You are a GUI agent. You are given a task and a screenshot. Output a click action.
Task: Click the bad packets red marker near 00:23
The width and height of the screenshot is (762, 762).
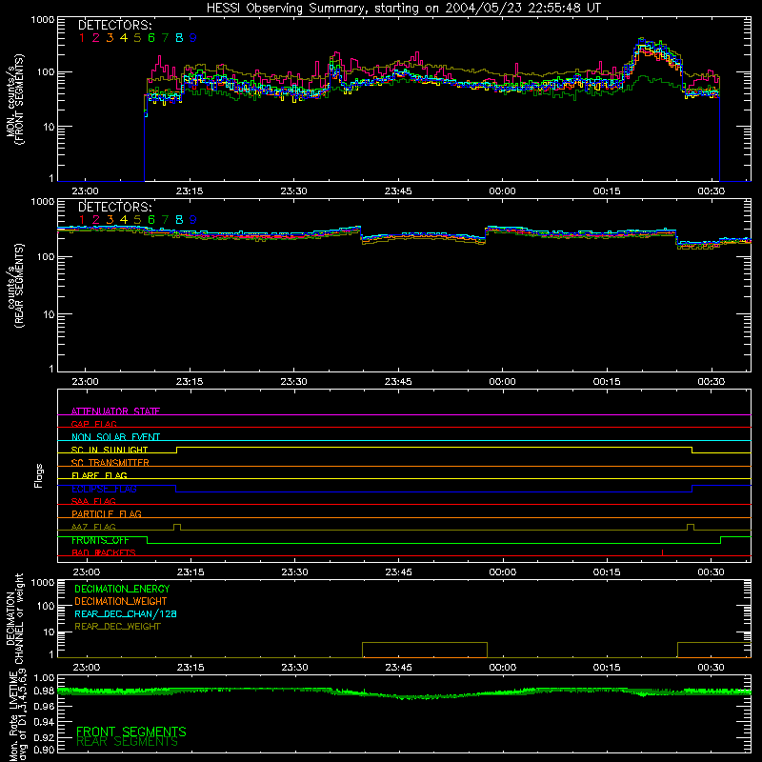662,552
